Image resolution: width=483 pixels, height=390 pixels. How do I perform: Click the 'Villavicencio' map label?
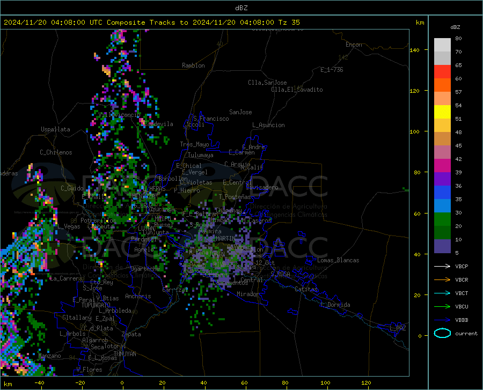point(120,115)
